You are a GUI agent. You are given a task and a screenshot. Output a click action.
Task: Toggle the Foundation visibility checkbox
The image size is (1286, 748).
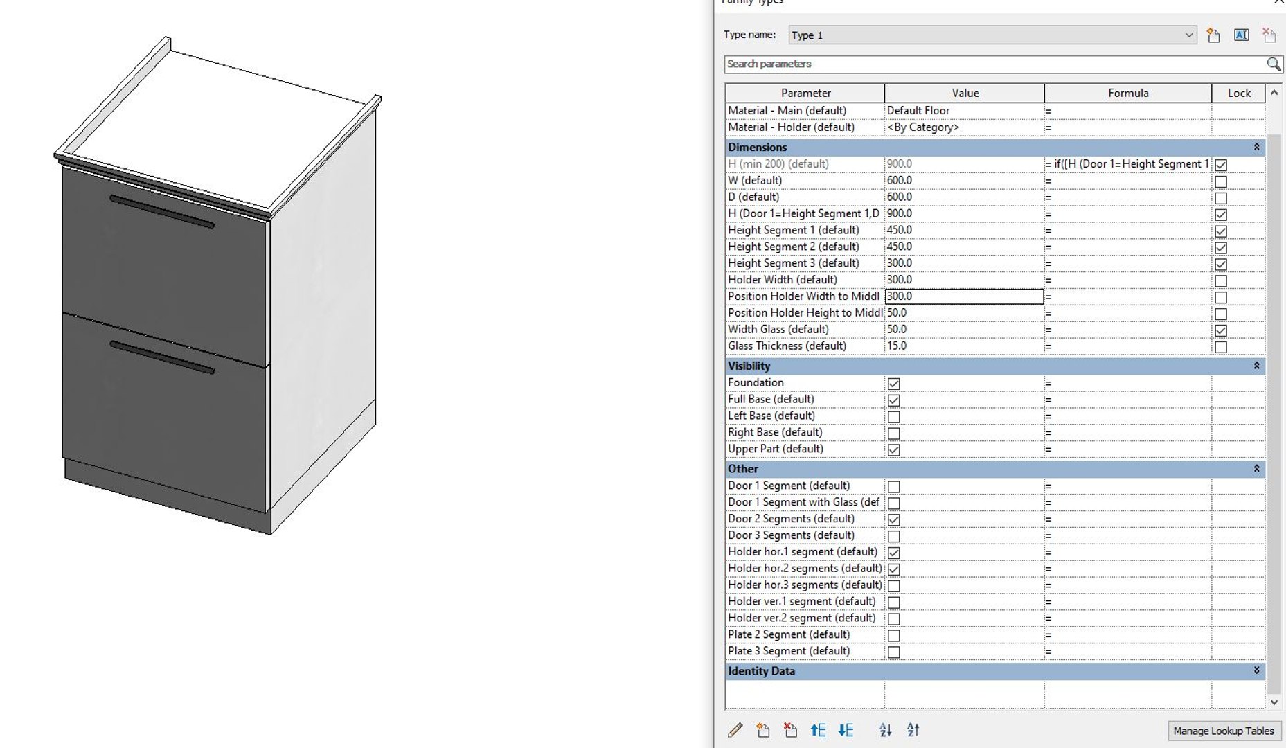[894, 384]
